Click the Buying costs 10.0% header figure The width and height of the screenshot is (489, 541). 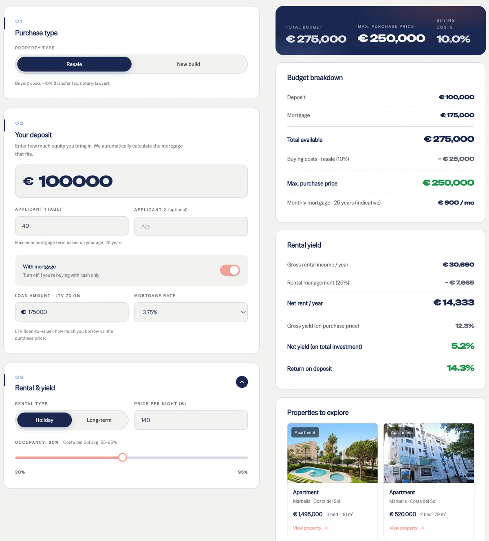coord(453,39)
